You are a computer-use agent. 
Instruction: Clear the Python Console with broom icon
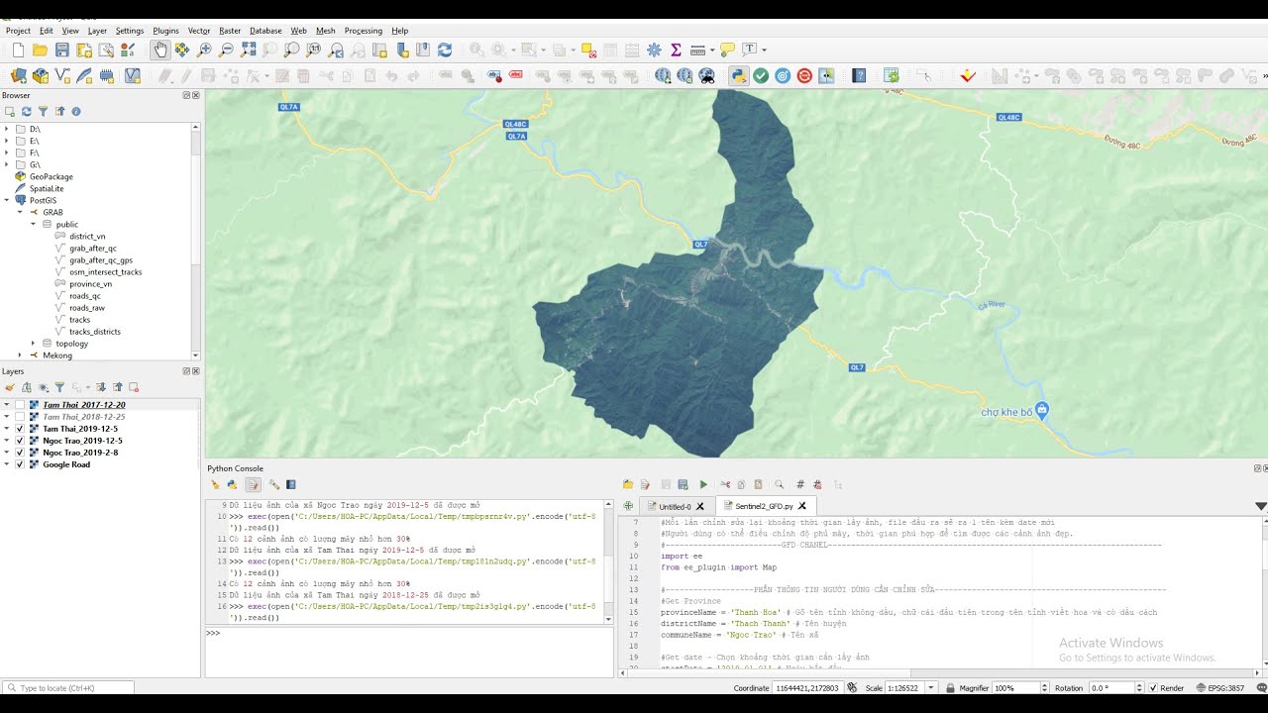pyautogui.click(x=214, y=484)
